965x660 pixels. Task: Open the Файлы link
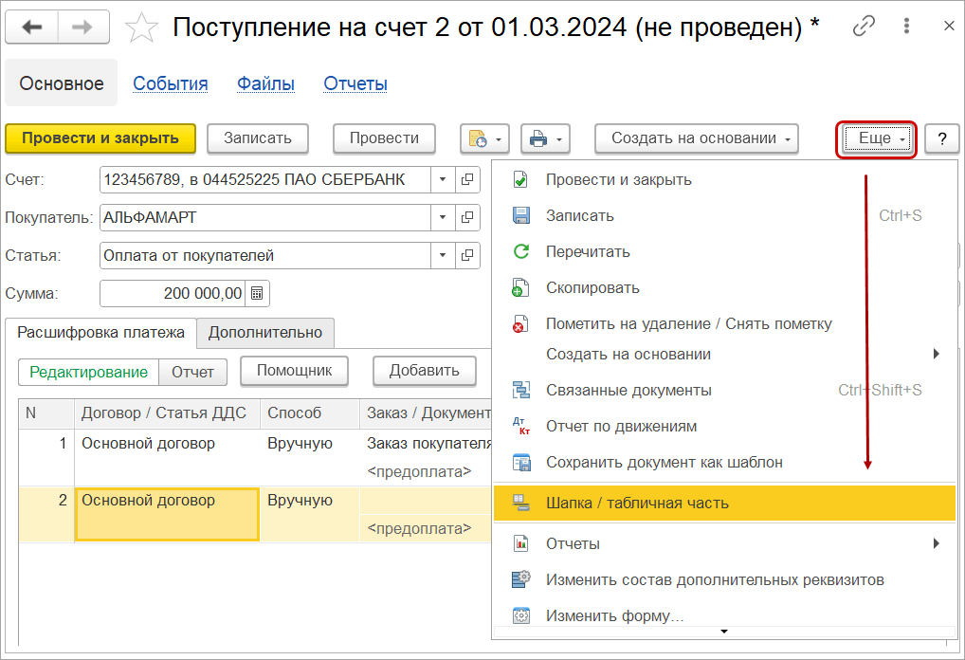click(x=265, y=83)
